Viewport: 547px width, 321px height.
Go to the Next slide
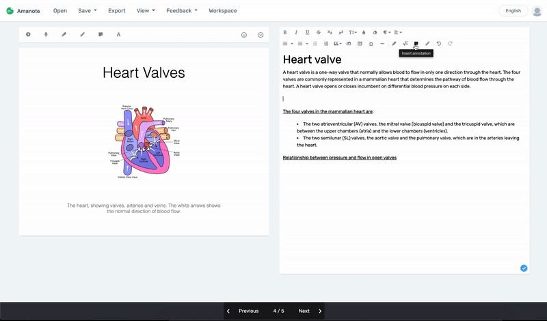310,311
